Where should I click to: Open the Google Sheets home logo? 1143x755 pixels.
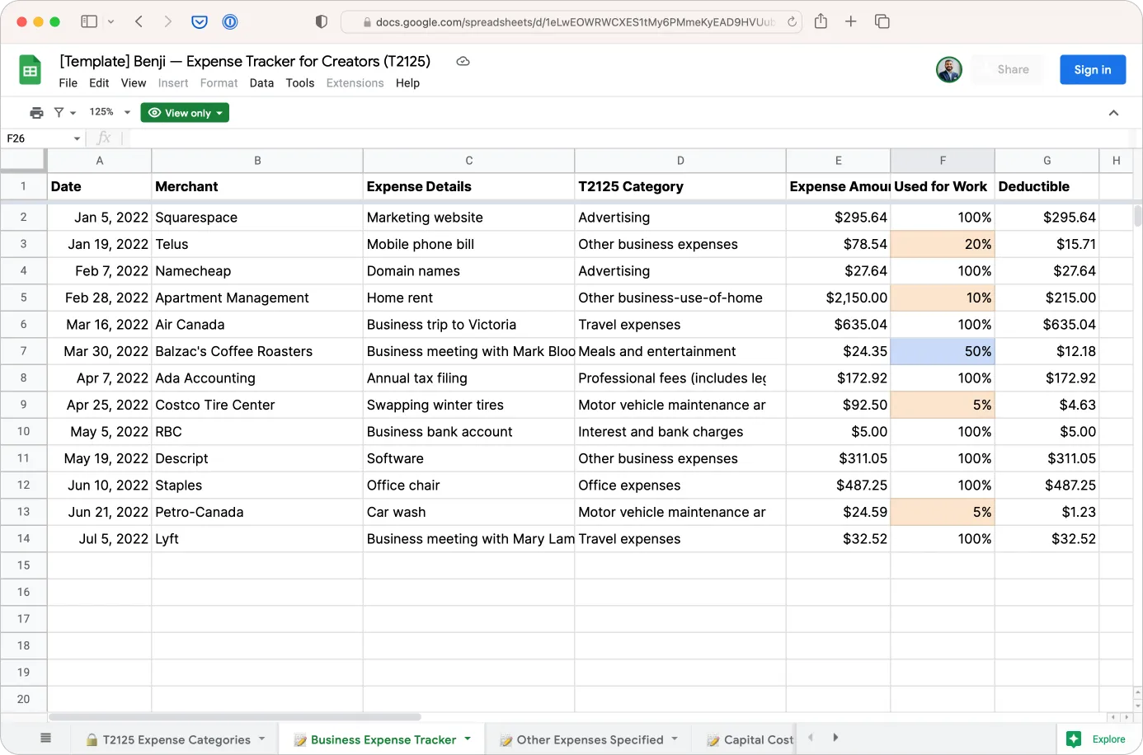(30, 70)
